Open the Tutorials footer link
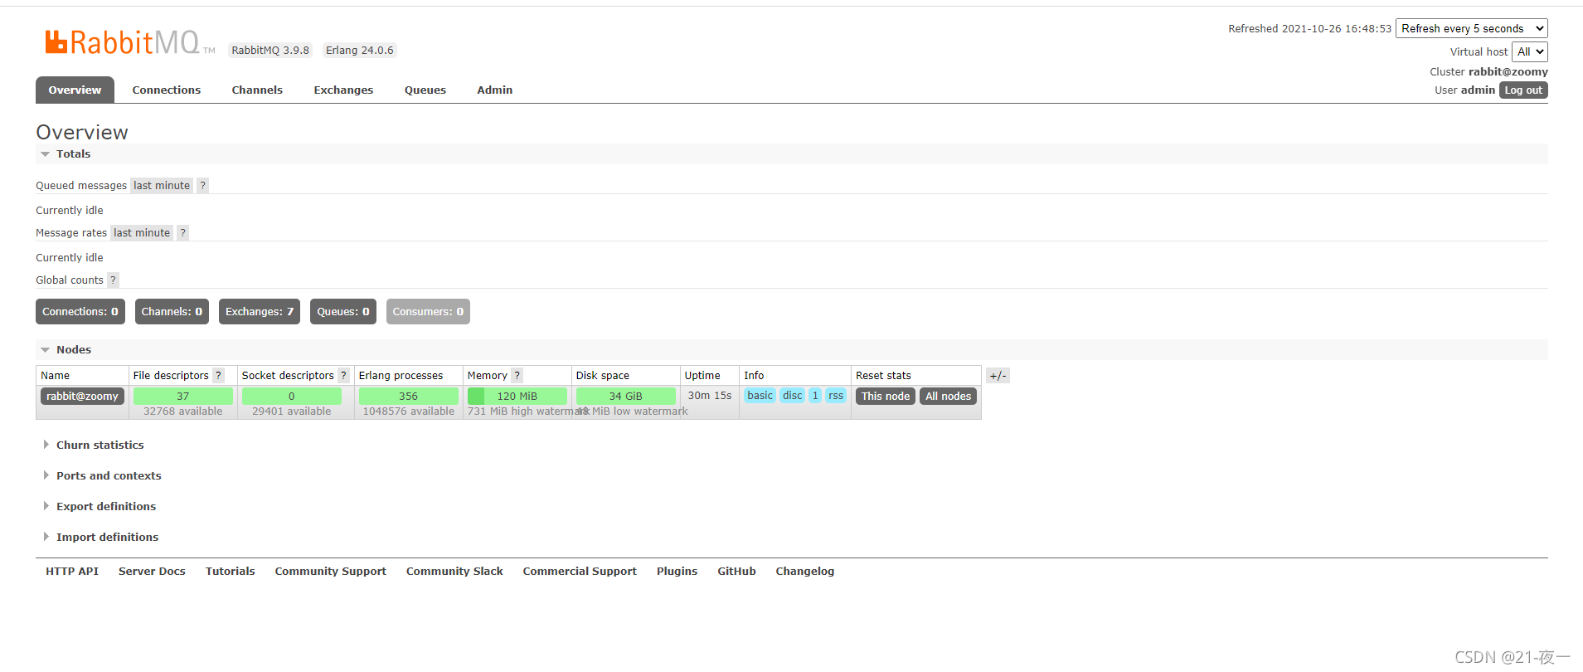This screenshot has width=1583, height=672. pyautogui.click(x=231, y=572)
